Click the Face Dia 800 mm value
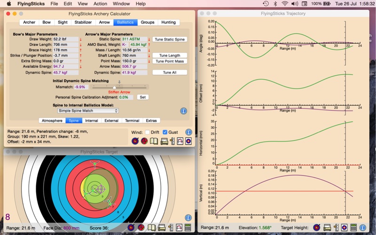Viewport: 376px width, 235px height. click(x=71, y=228)
